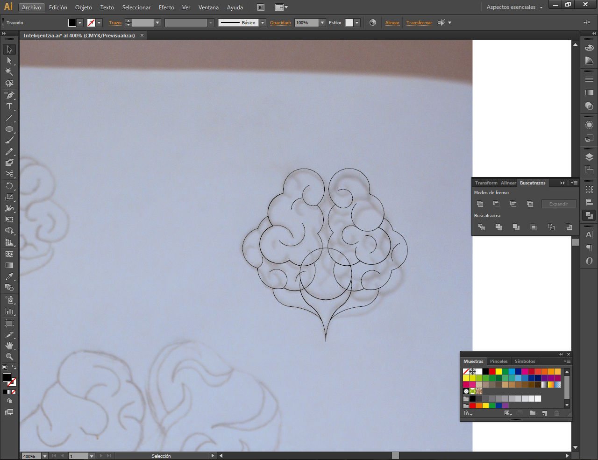Switch to the Pinceles tab
Image resolution: width=598 pixels, height=460 pixels.
[498, 361]
